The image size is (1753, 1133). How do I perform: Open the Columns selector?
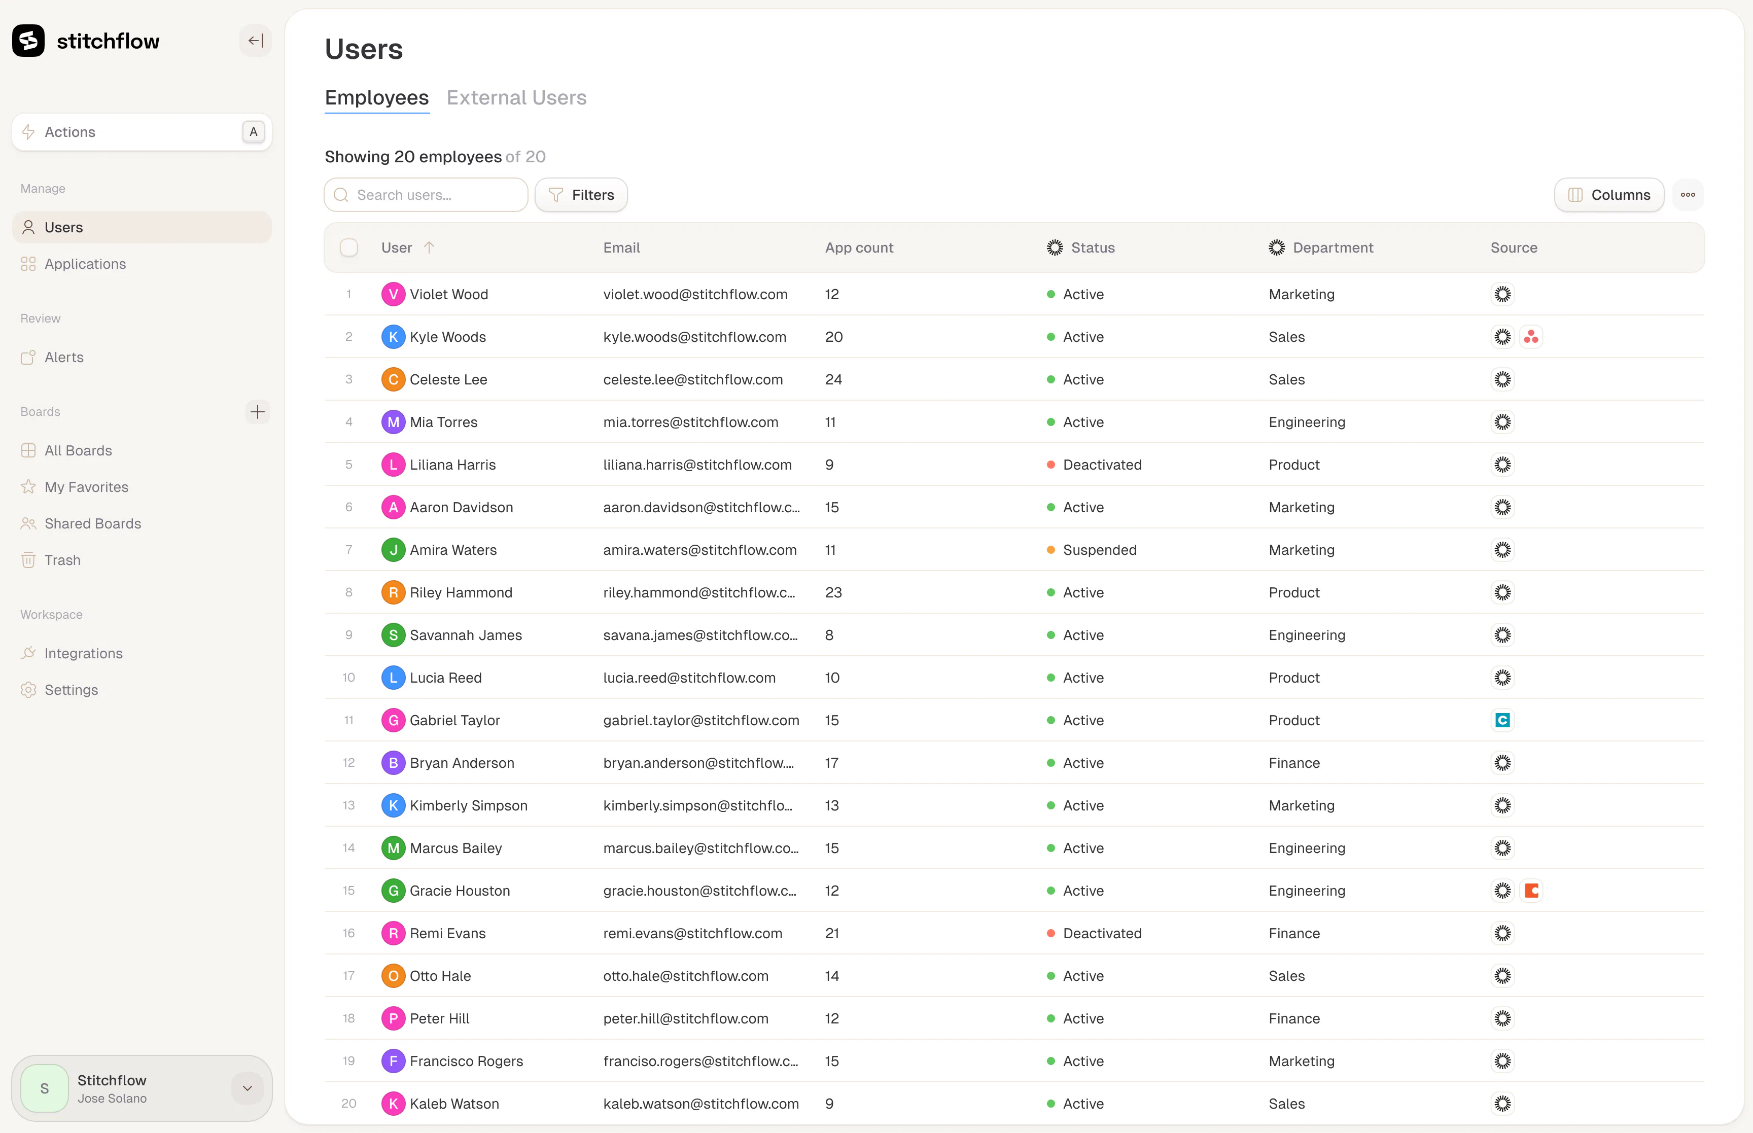click(x=1609, y=195)
